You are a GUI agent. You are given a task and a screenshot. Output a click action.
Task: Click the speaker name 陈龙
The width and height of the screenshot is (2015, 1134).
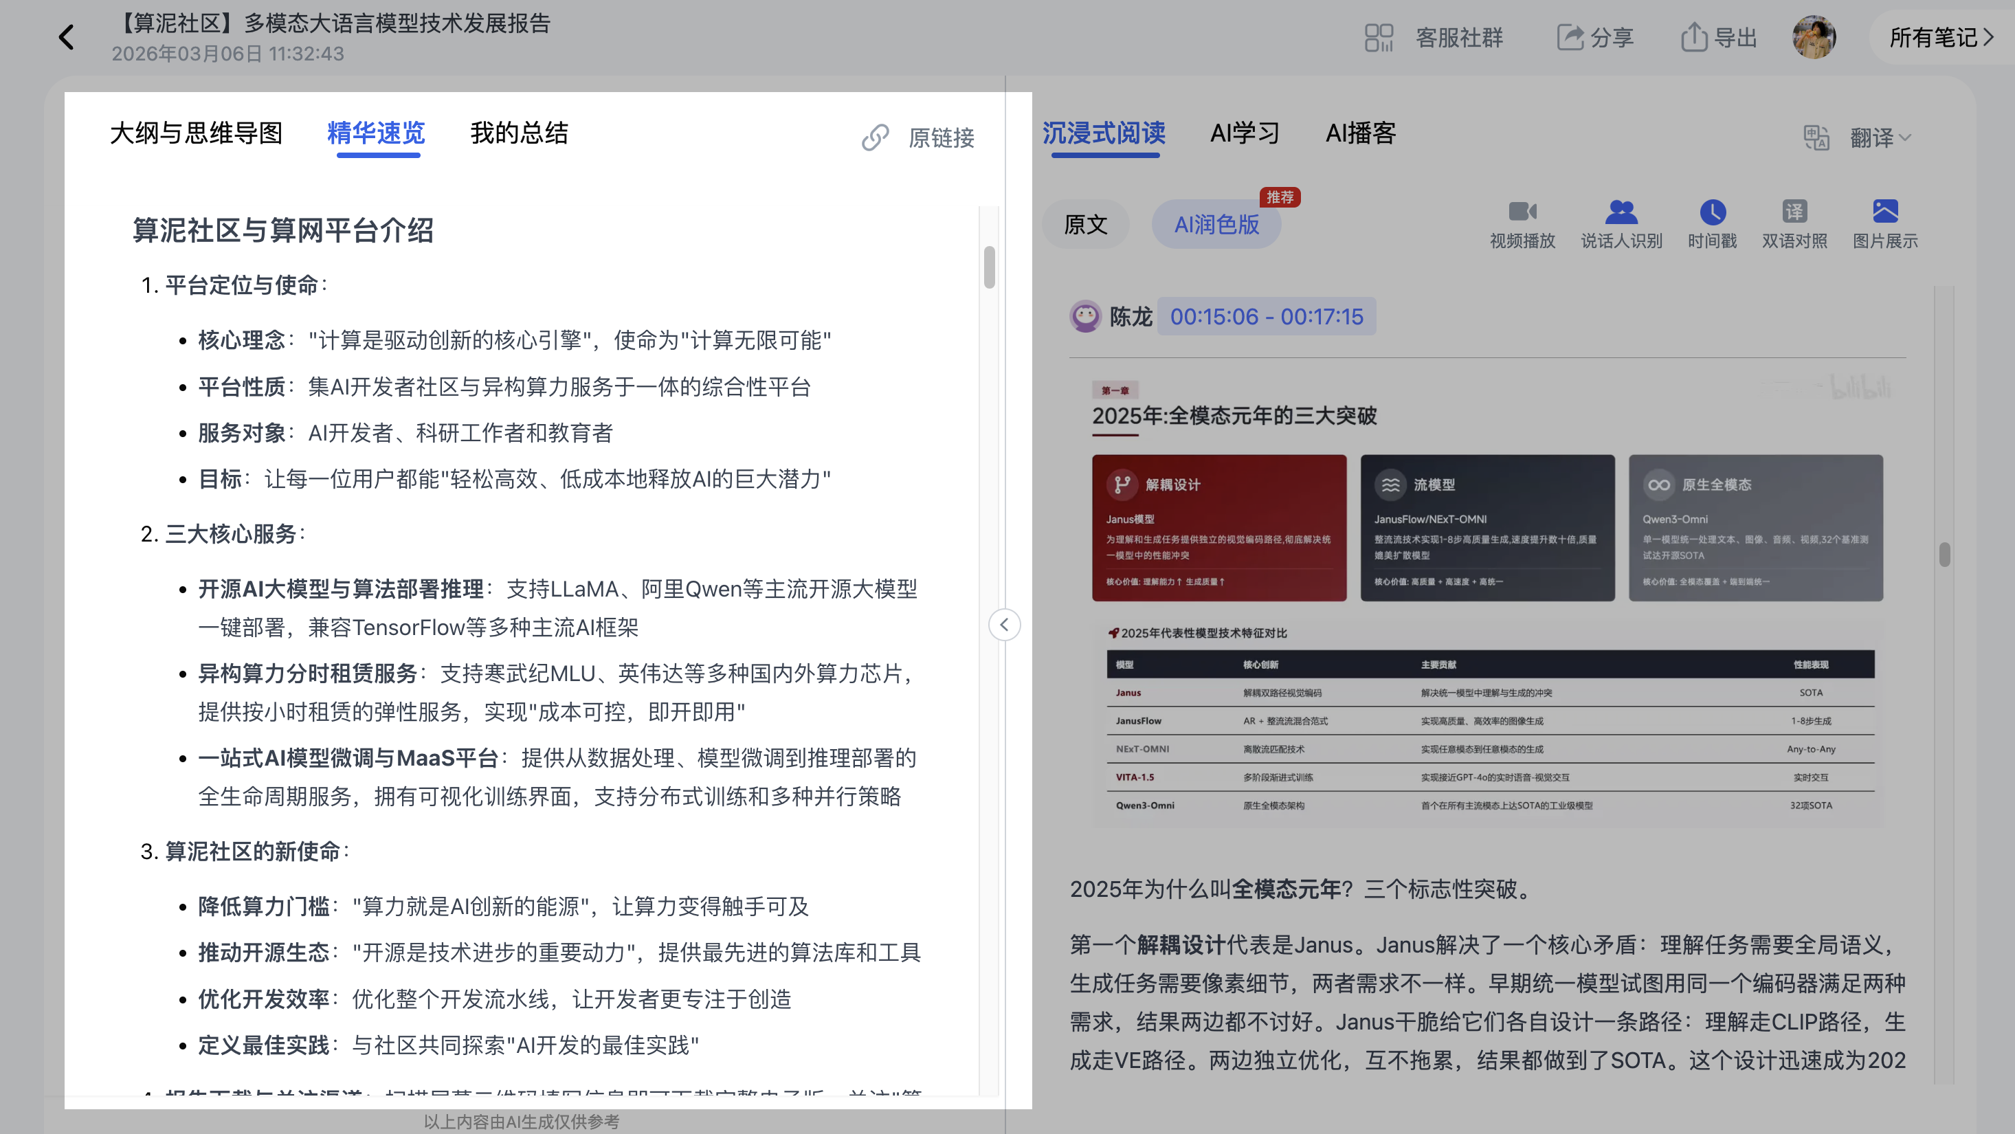click(x=1131, y=316)
